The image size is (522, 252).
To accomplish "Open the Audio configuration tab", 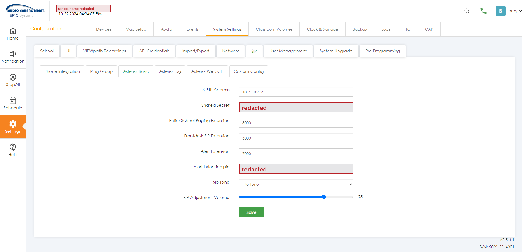I will [x=166, y=29].
